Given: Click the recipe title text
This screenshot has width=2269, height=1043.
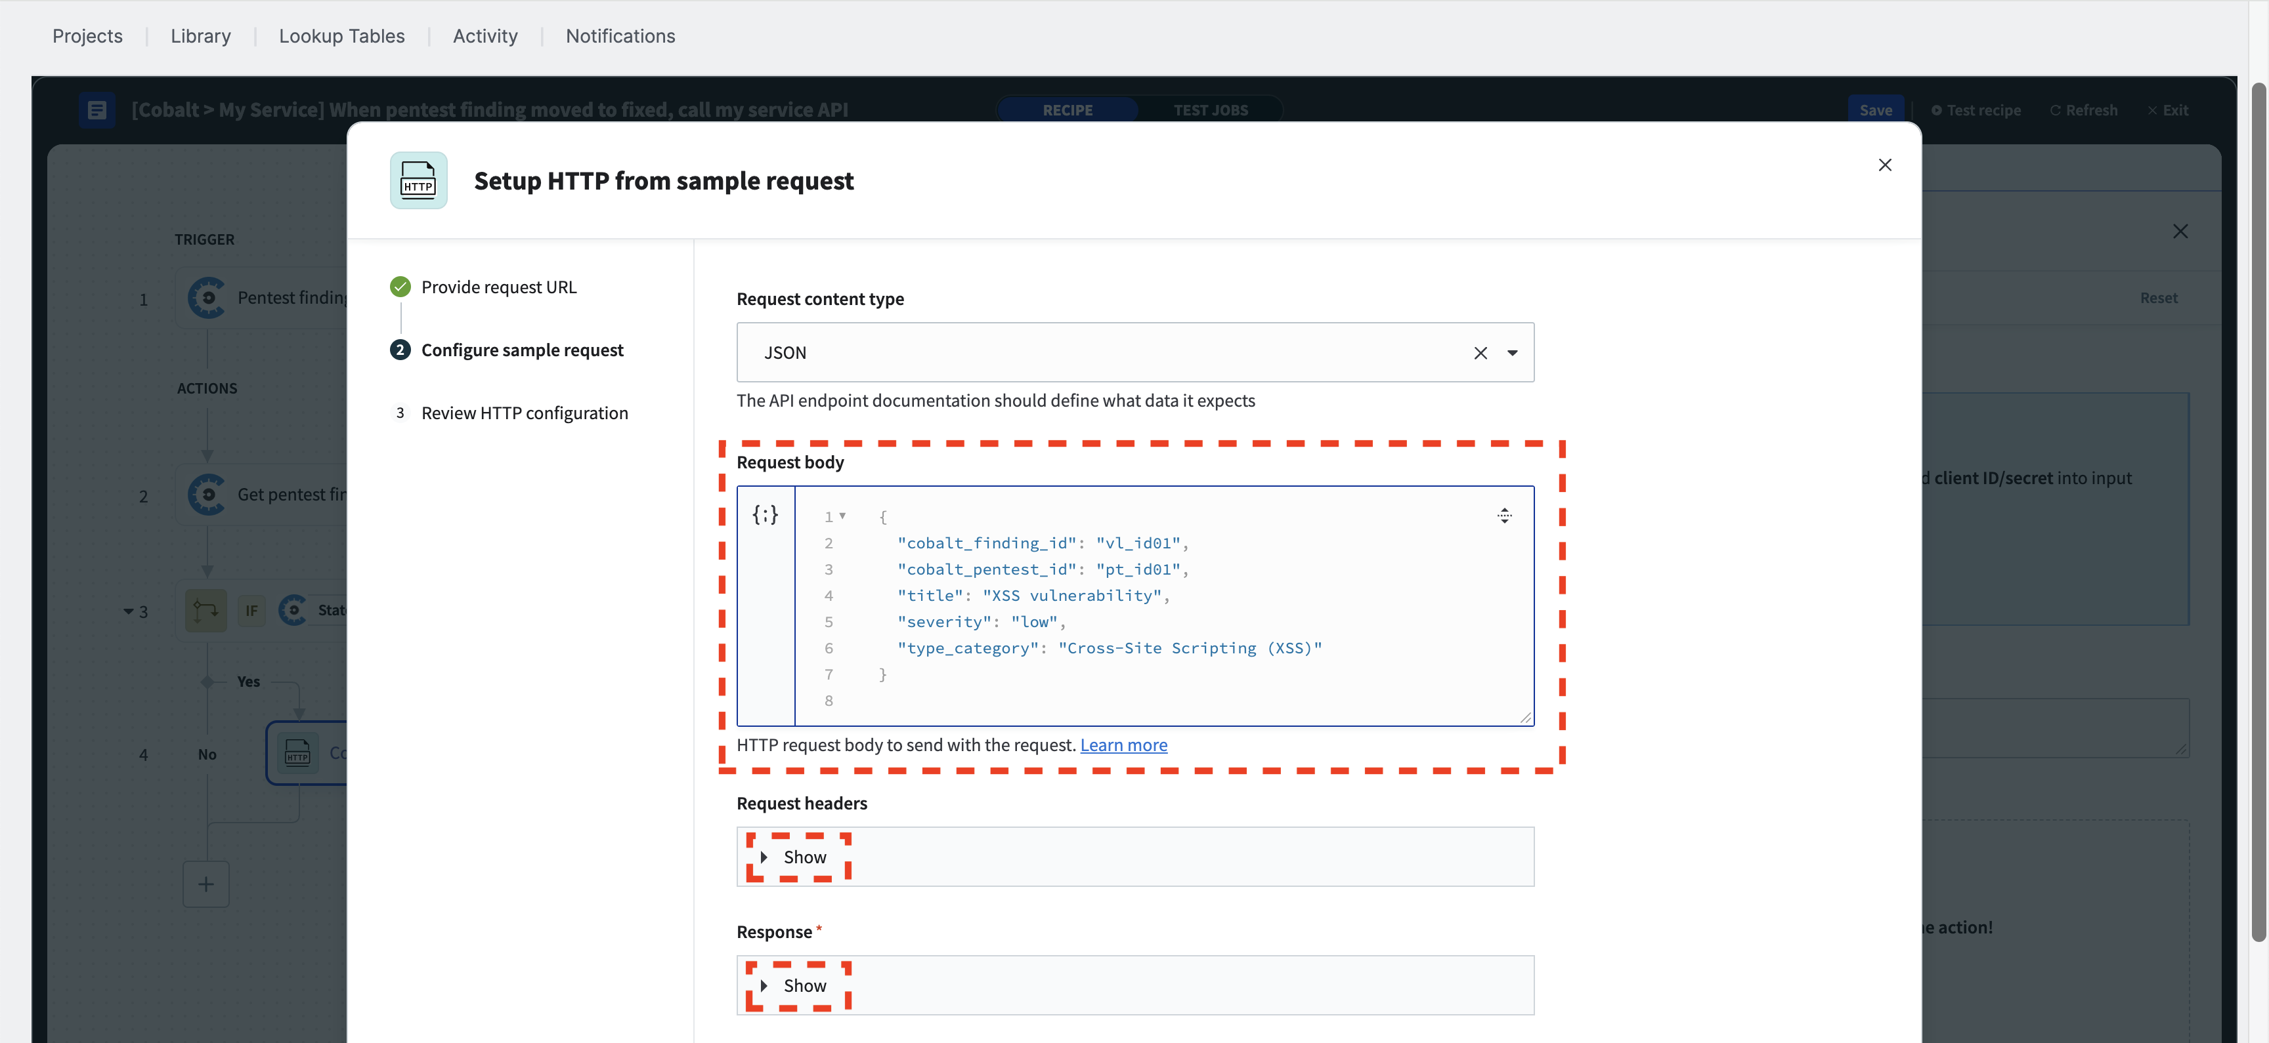Looking at the screenshot, I should pos(490,110).
